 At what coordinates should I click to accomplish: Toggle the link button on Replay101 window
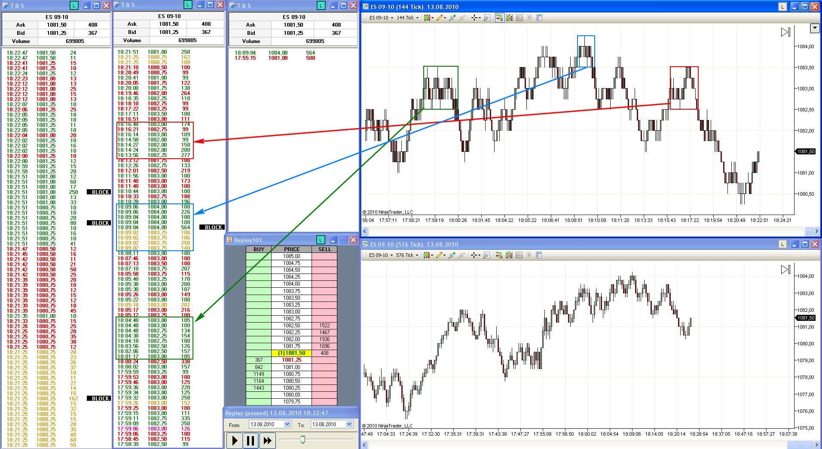click(x=321, y=240)
